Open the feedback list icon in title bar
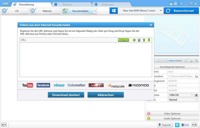 (171, 4)
